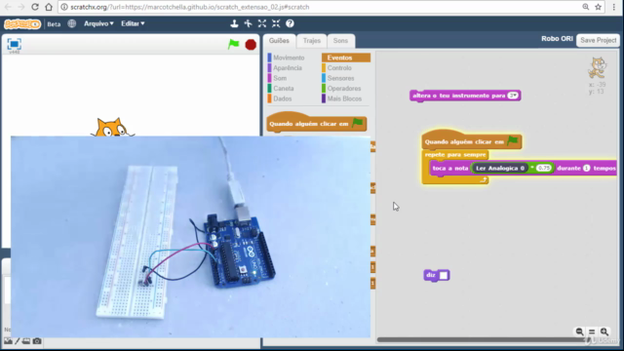Select the Mais Blocos block category
This screenshot has width=624, height=351.
[344, 98]
